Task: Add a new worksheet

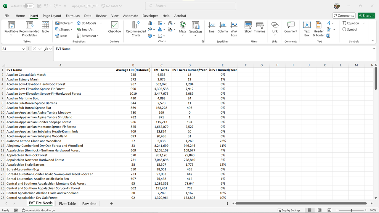Action: pos(111,203)
